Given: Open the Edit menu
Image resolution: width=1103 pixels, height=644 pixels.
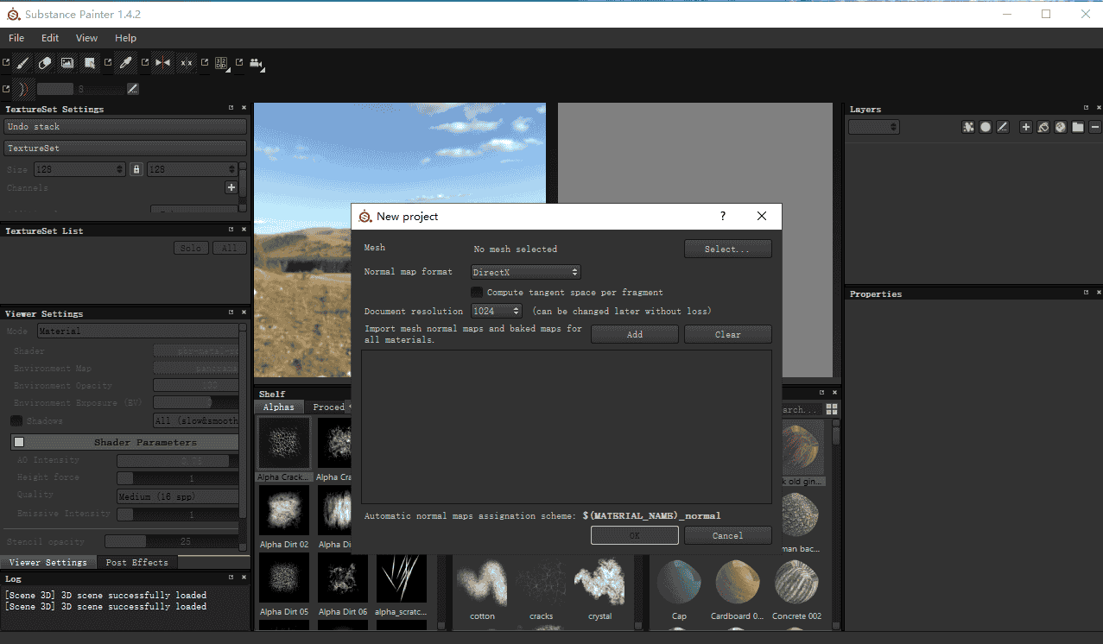Looking at the screenshot, I should 49,38.
